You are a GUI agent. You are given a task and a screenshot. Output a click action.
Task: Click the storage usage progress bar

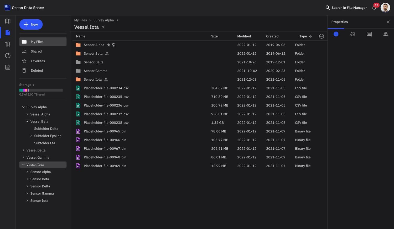[41, 90]
